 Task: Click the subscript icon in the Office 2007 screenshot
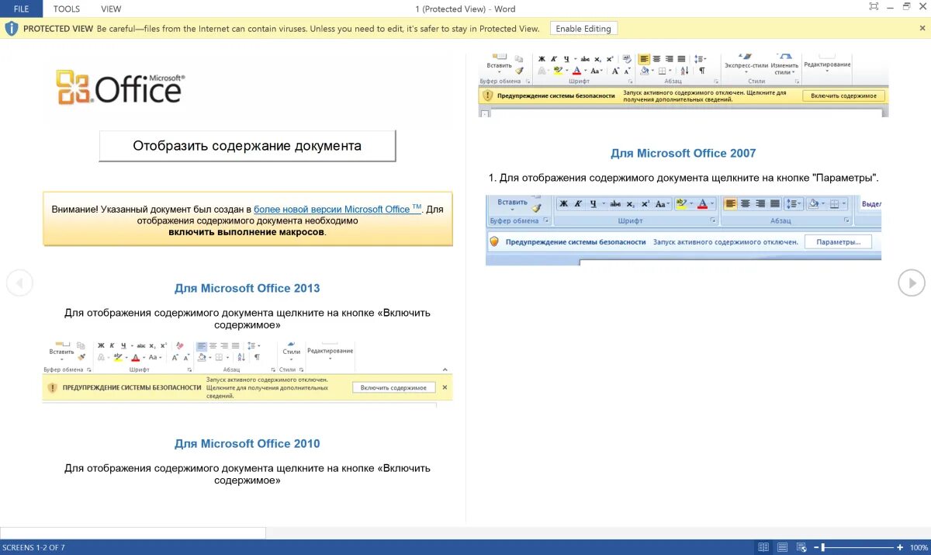click(631, 204)
